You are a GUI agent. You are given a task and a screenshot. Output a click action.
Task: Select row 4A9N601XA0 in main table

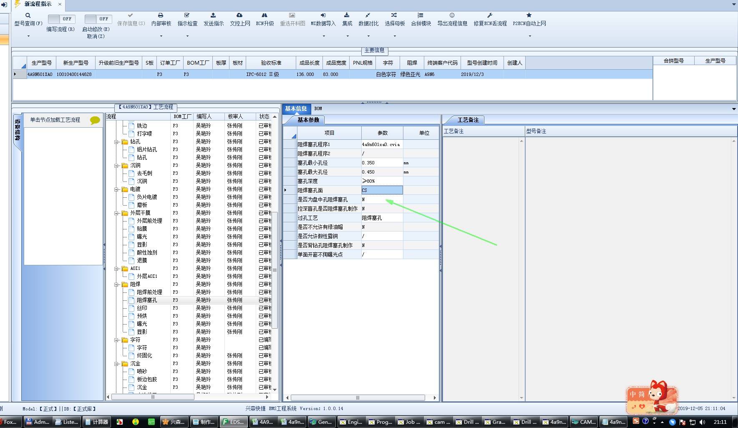click(x=332, y=74)
